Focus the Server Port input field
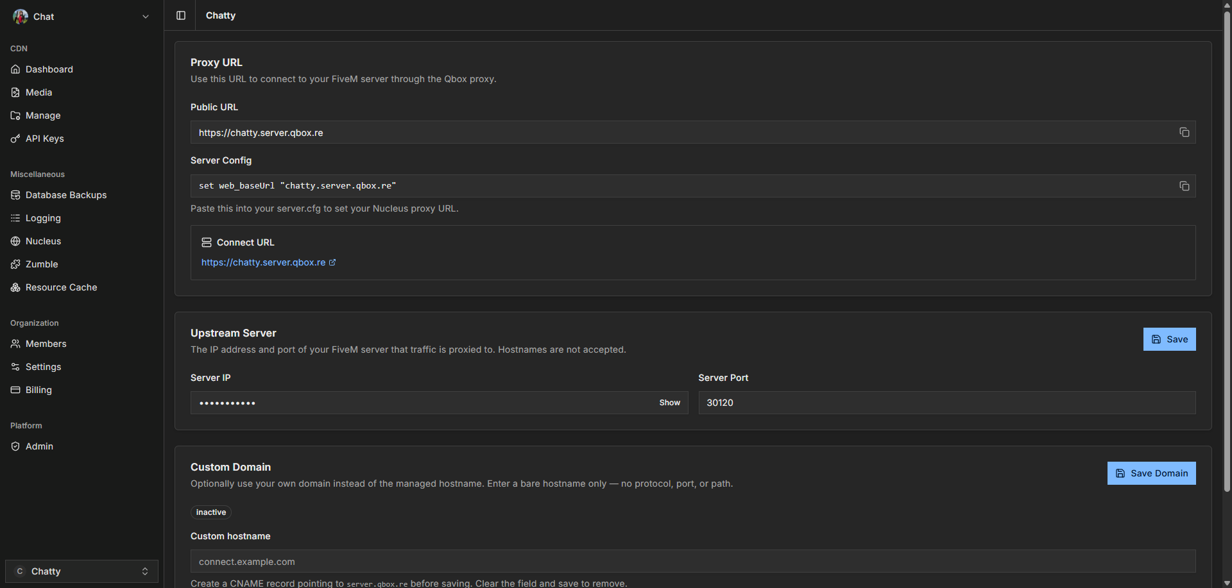 (946, 403)
